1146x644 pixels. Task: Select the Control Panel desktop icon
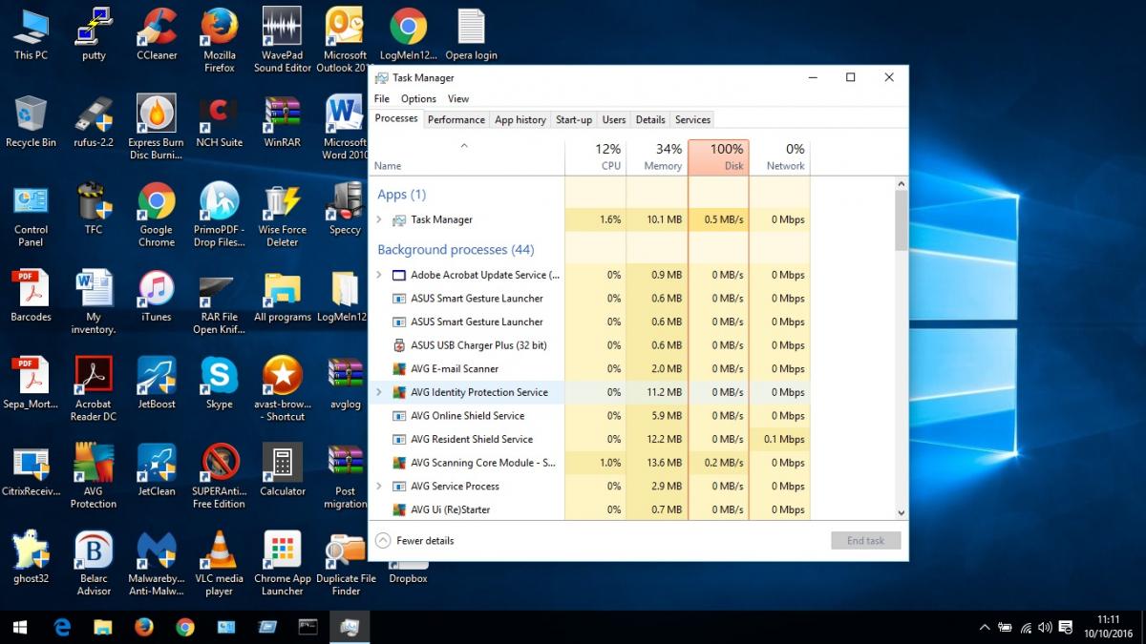point(31,216)
